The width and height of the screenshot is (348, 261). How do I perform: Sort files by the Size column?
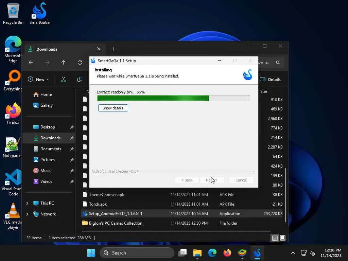click(x=264, y=91)
